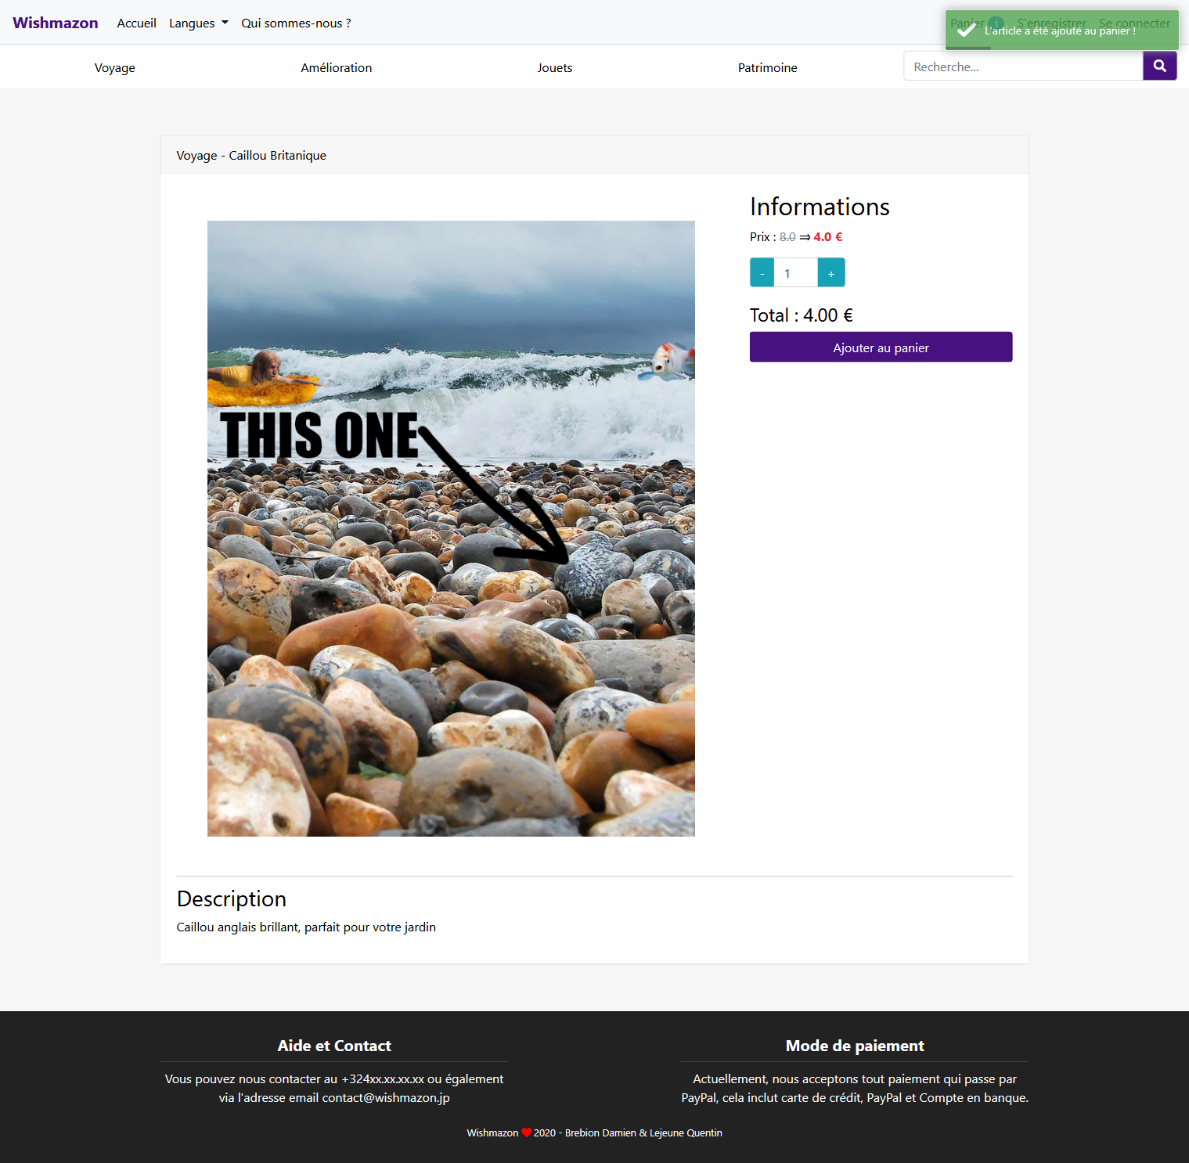The height and width of the screenshot is (1163, 1189).
Task: Click the Caillou anglais brillant description text
Action: (x=306, y=927)
